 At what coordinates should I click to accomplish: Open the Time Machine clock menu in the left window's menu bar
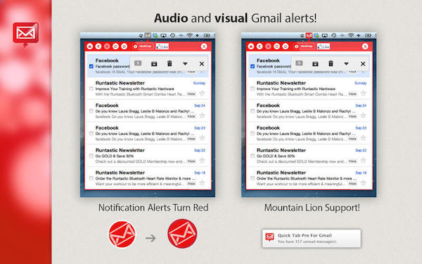coord(172,35)
